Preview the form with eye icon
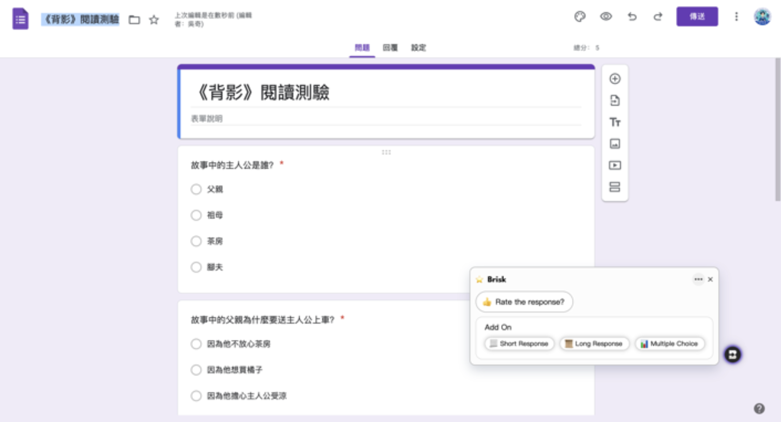 [x=606, y=17]
